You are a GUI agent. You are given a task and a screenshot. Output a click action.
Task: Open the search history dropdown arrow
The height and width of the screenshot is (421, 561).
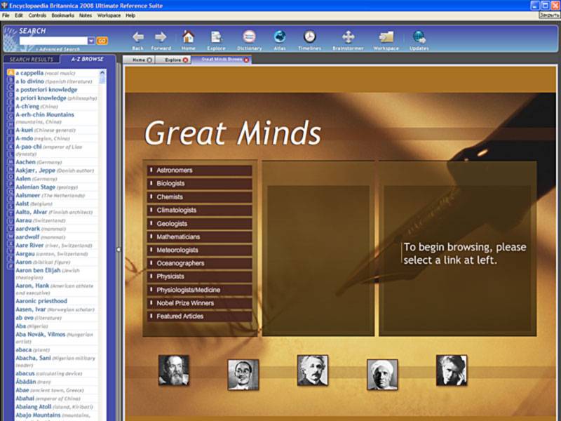click(91, 41)
